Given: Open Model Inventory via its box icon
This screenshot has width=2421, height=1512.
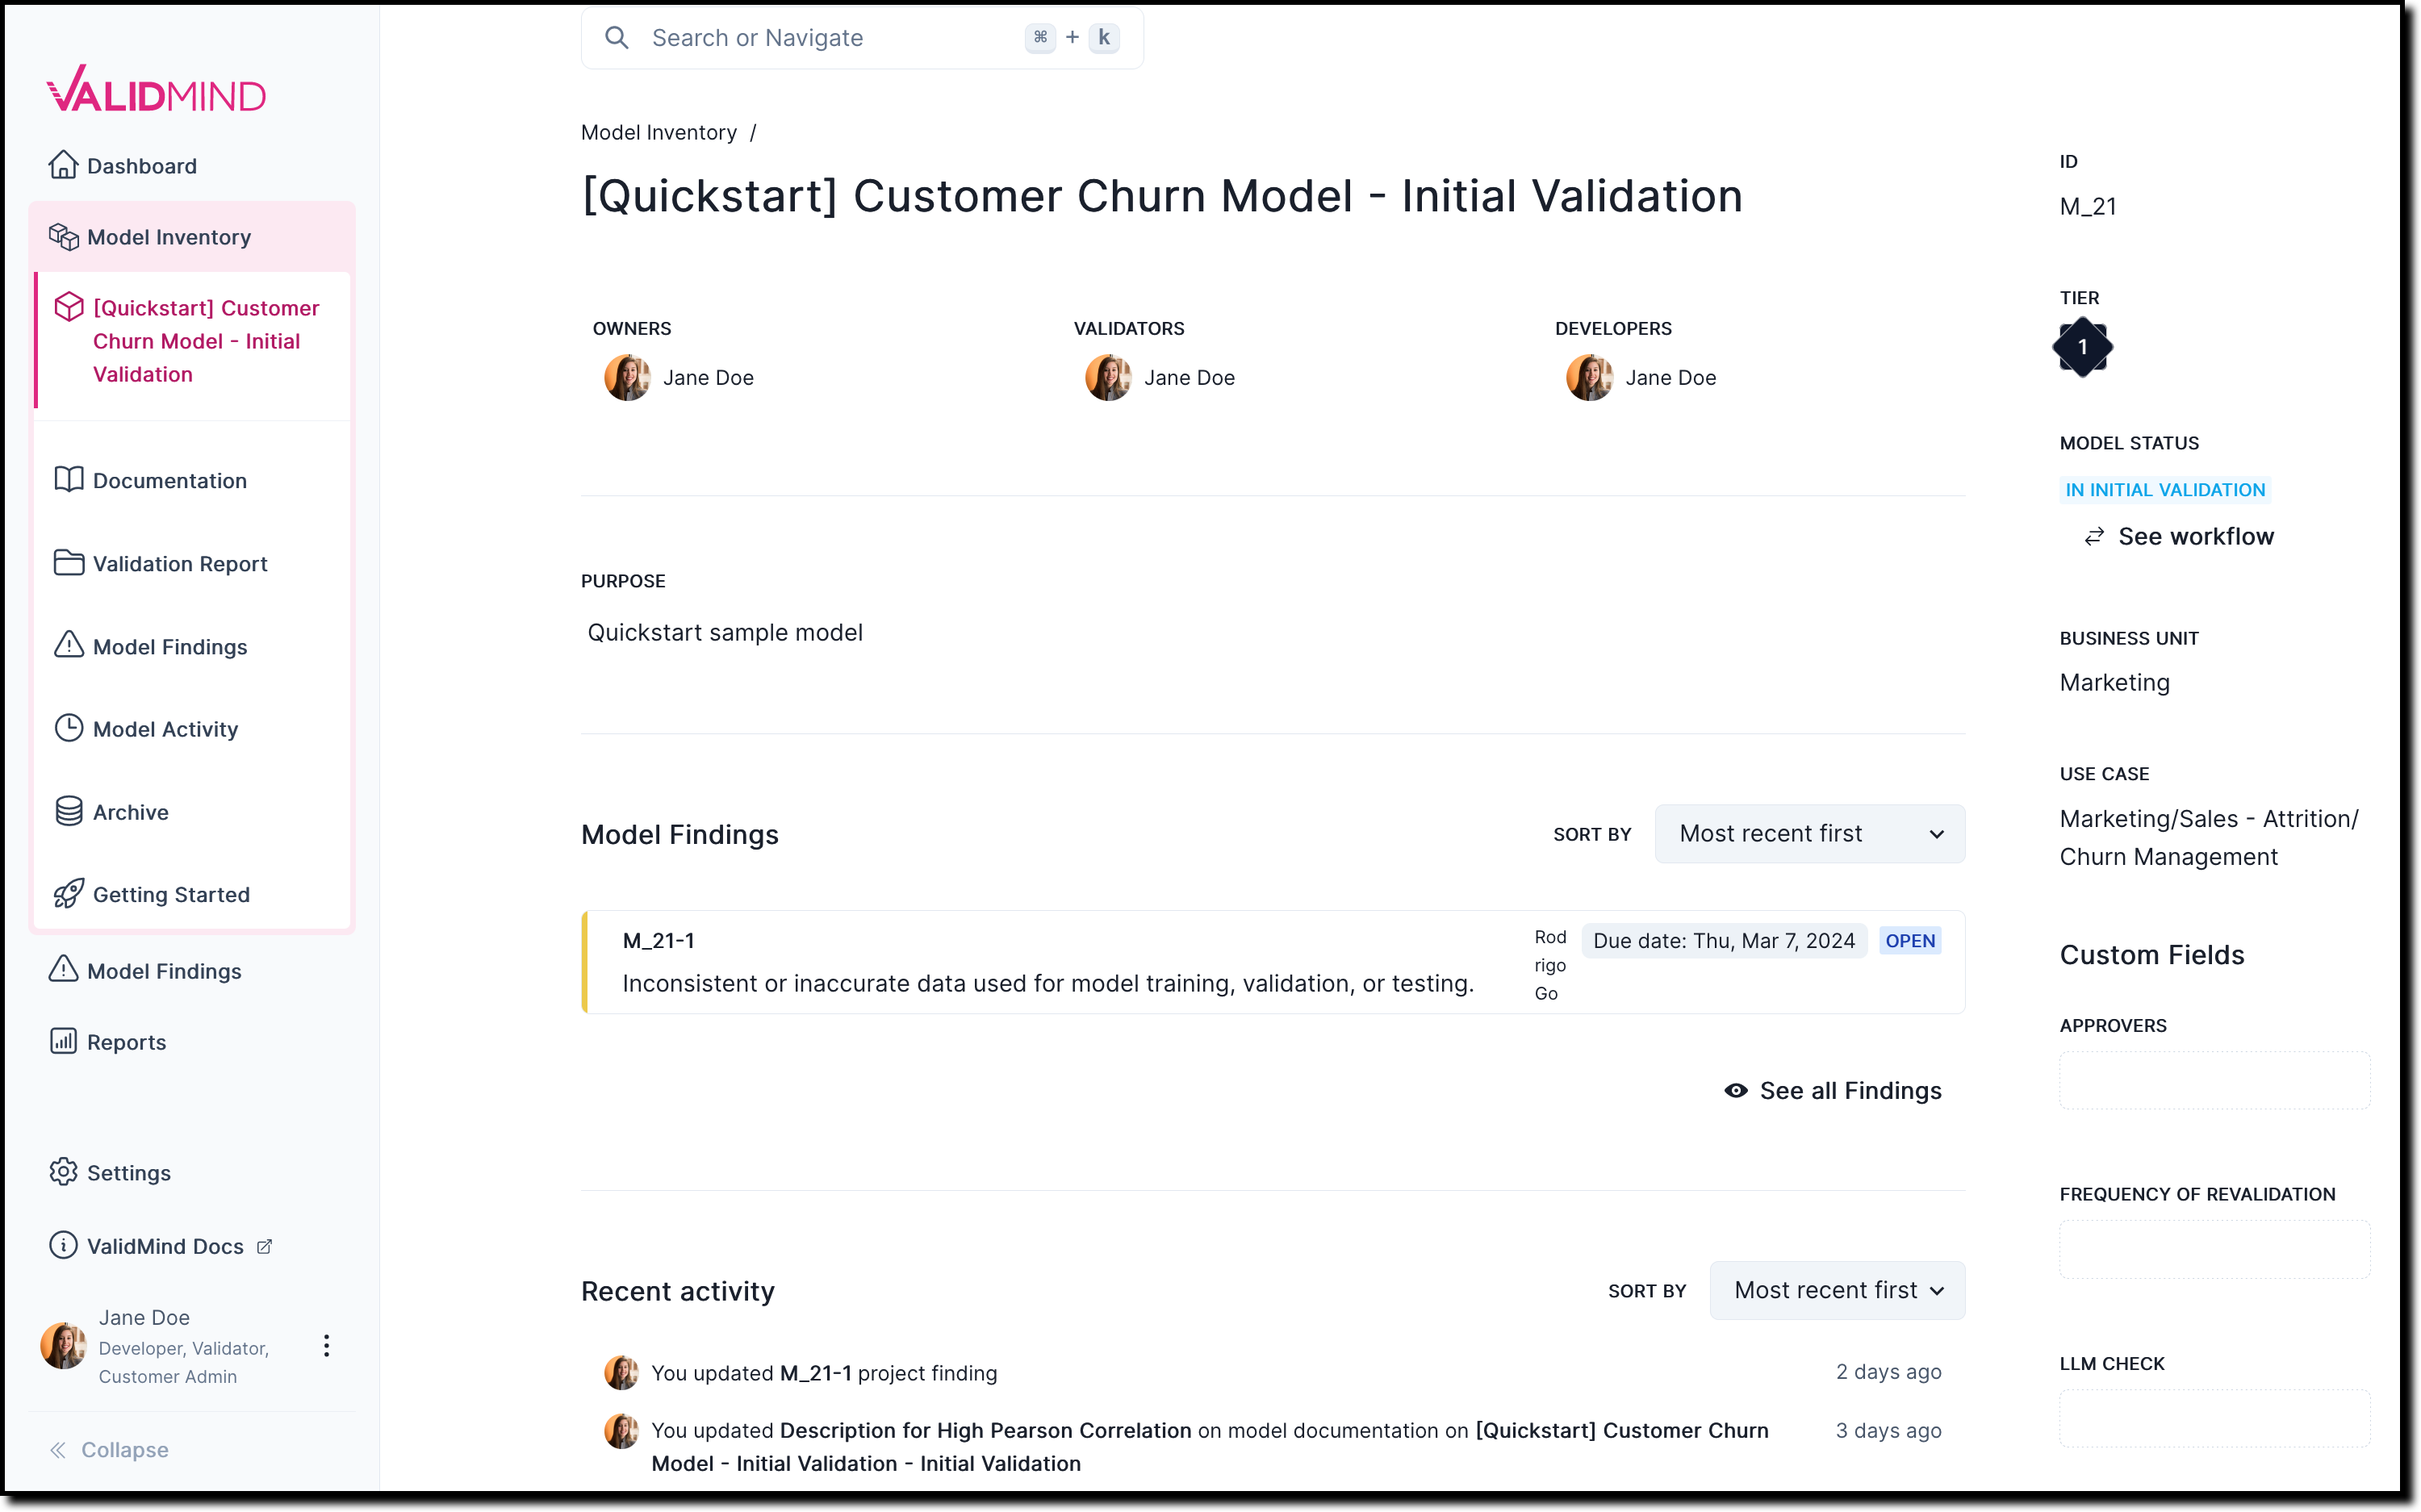Looking at the screenshot, I should point(64,236).
